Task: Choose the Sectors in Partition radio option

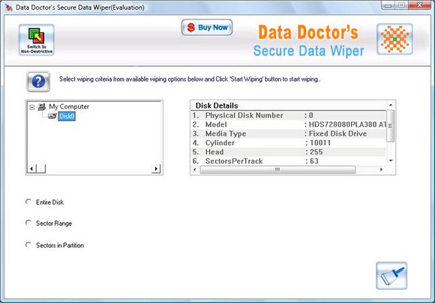Action: pos(28,245)
